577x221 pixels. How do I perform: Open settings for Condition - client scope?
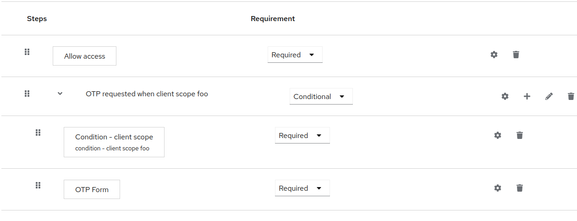click(497, 135)
